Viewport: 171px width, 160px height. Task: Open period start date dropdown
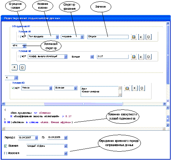36,138
